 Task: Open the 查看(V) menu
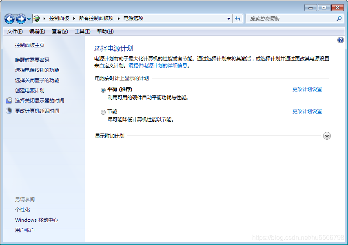[60, 31]
